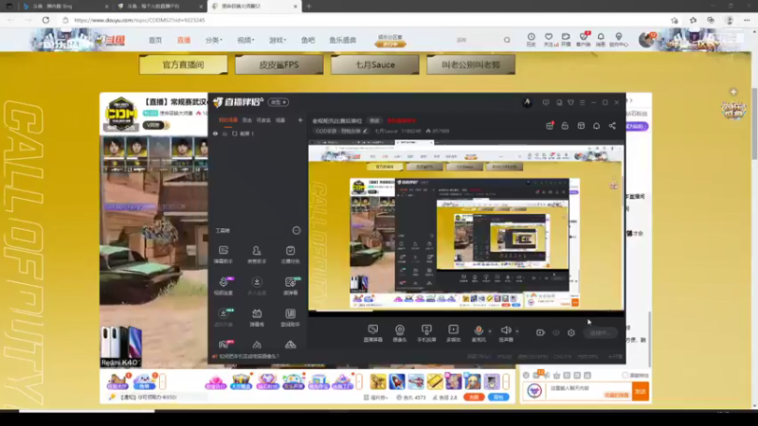The height and width of the screenshot is (426, 758).
Task: Open the gear settings icon in 直播伴侣
Action: pyautogui.click(x=571, y=333)
